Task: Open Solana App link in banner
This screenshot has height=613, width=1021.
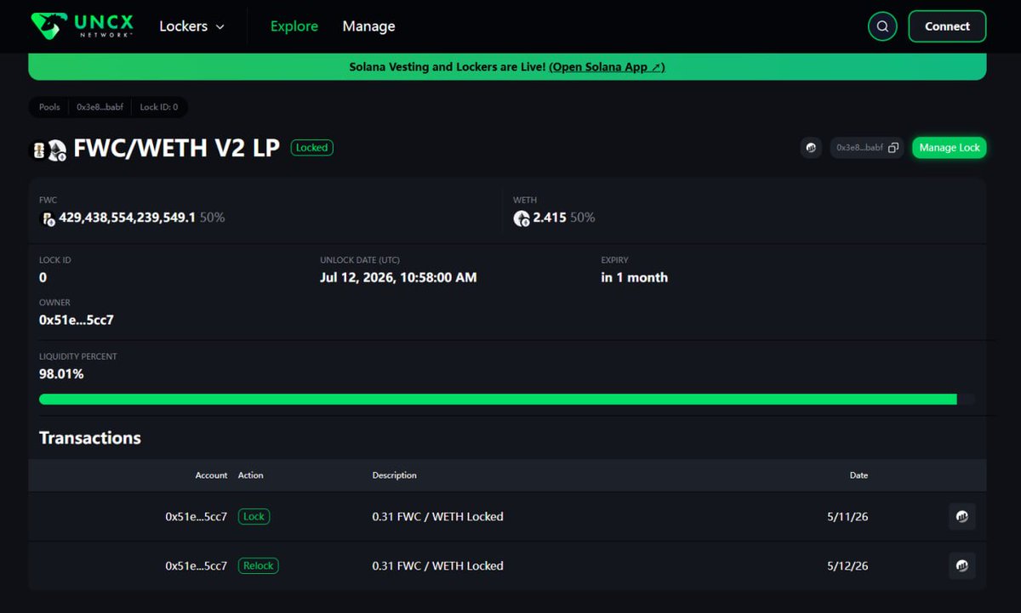Action: click(x=607, y=67)
